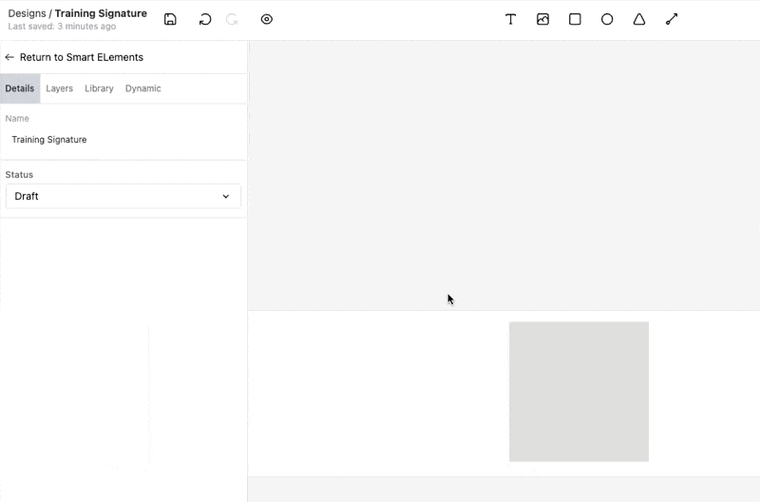This screenshot has height=502, width=760.
Task: Open the Status dropdown showing Draft
Action: [123, 197]
